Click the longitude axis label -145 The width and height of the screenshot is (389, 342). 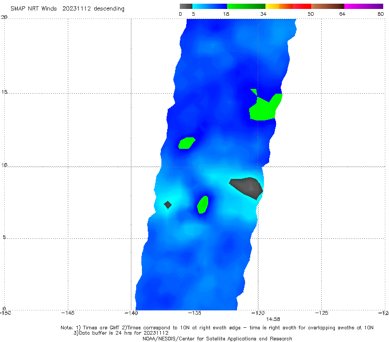coord(68,313)
